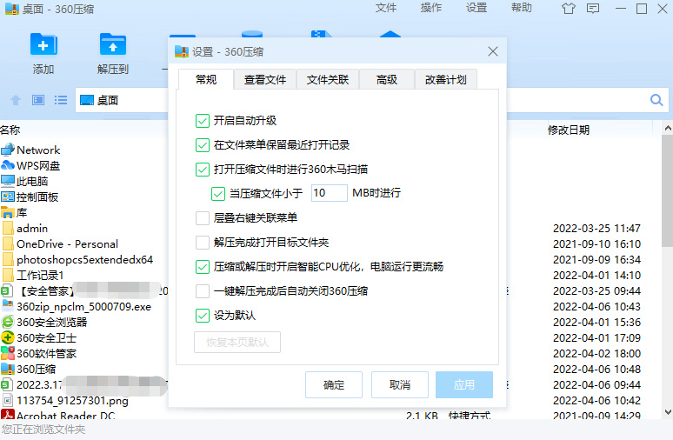
Task: Click the 确定 button
Action: pos(334,385)
